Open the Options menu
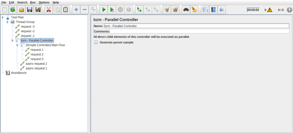 tap(44, 2)
